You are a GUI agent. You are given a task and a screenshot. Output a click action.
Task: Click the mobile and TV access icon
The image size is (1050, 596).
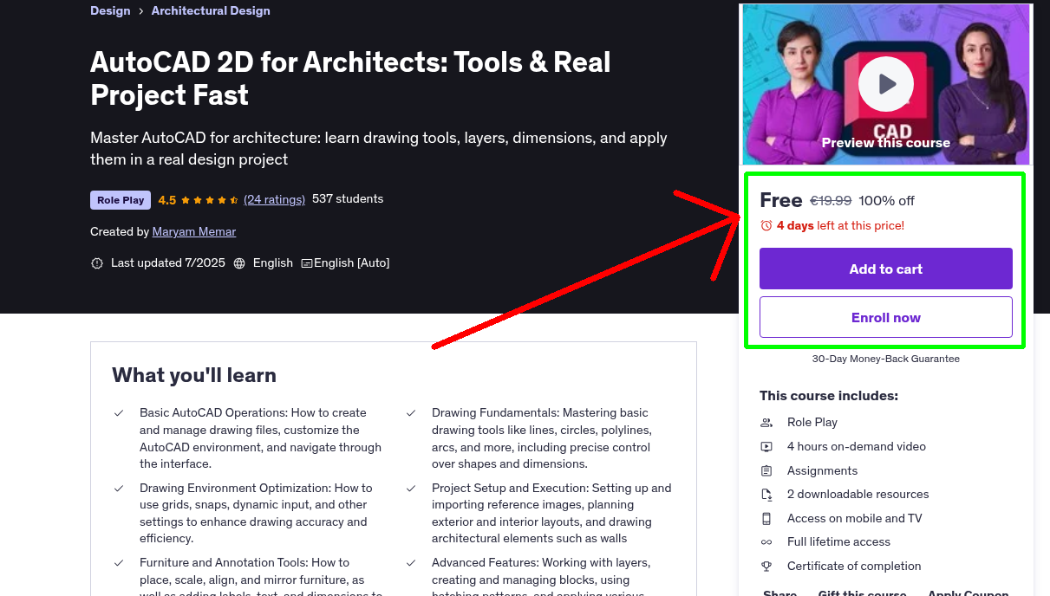(x=766, y=518)
